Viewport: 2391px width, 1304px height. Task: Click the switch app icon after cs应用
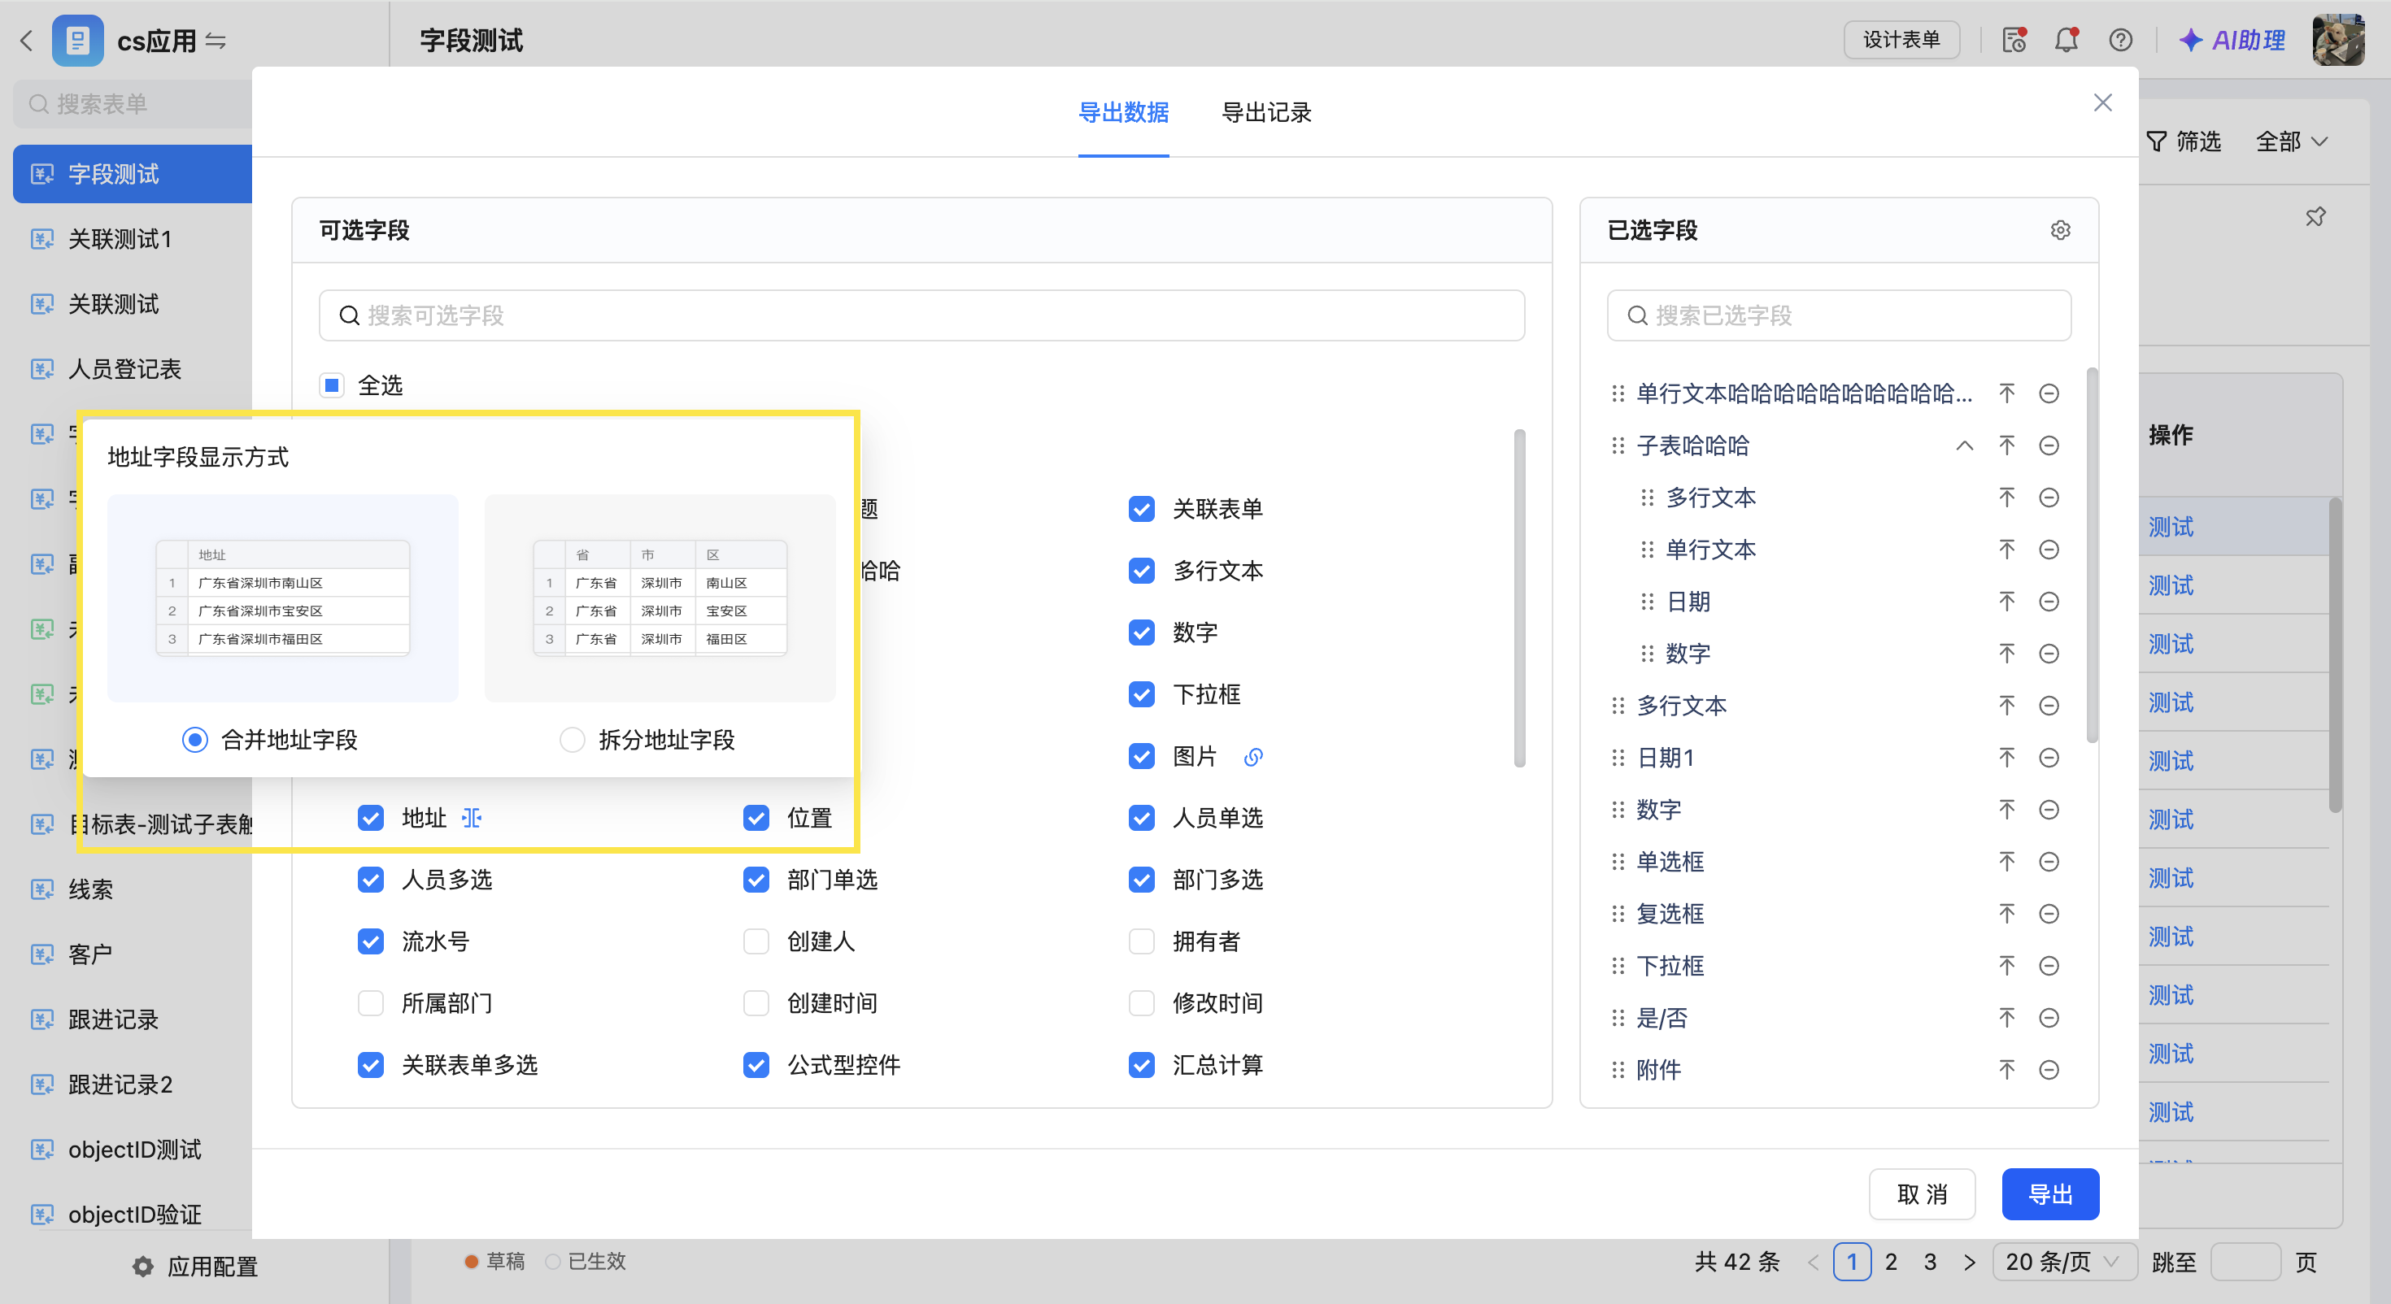(216, 40)
